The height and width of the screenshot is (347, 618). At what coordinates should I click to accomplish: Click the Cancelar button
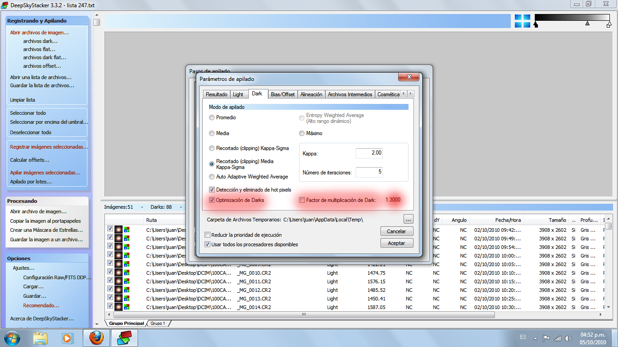point(397,231)
